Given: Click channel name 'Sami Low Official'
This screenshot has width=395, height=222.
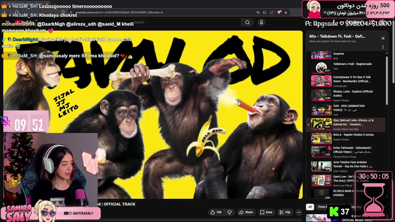Looking at the screenshot, I should coord(343,186).
